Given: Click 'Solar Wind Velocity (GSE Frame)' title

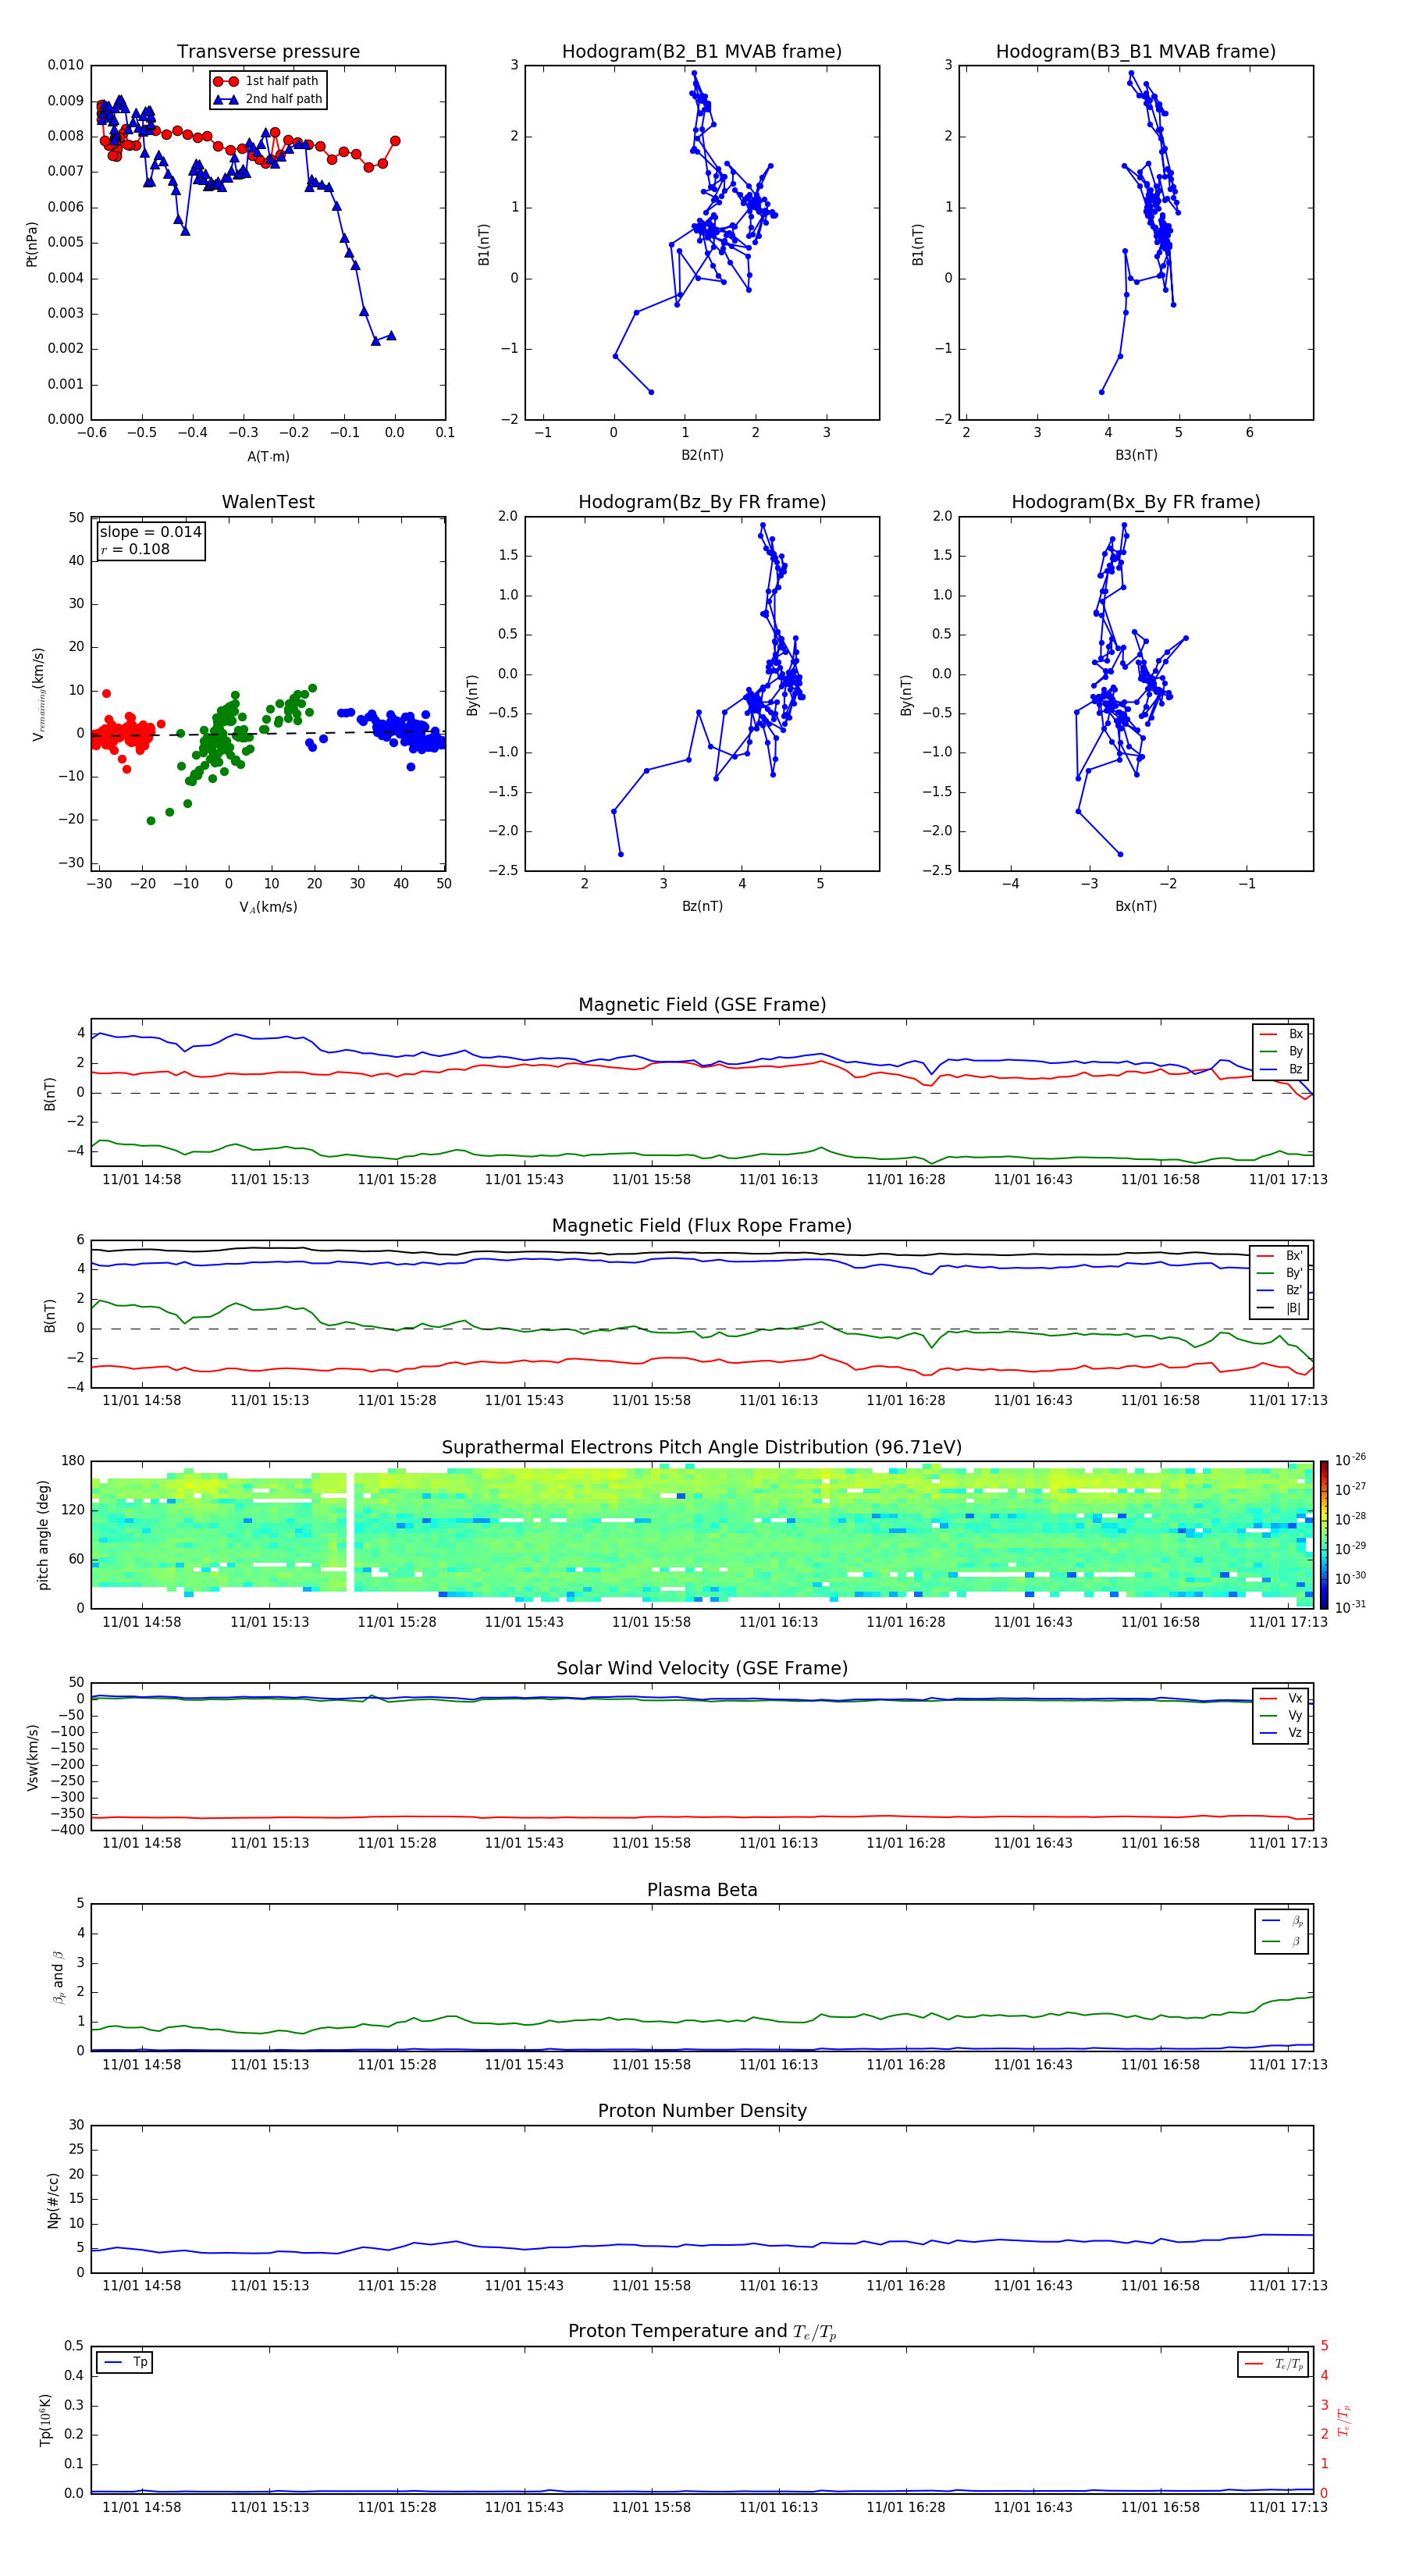Looking at the screenshot, I should coord(702,1668).
